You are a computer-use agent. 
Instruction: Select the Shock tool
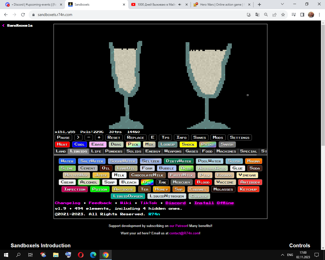click(x=188, y=144)
